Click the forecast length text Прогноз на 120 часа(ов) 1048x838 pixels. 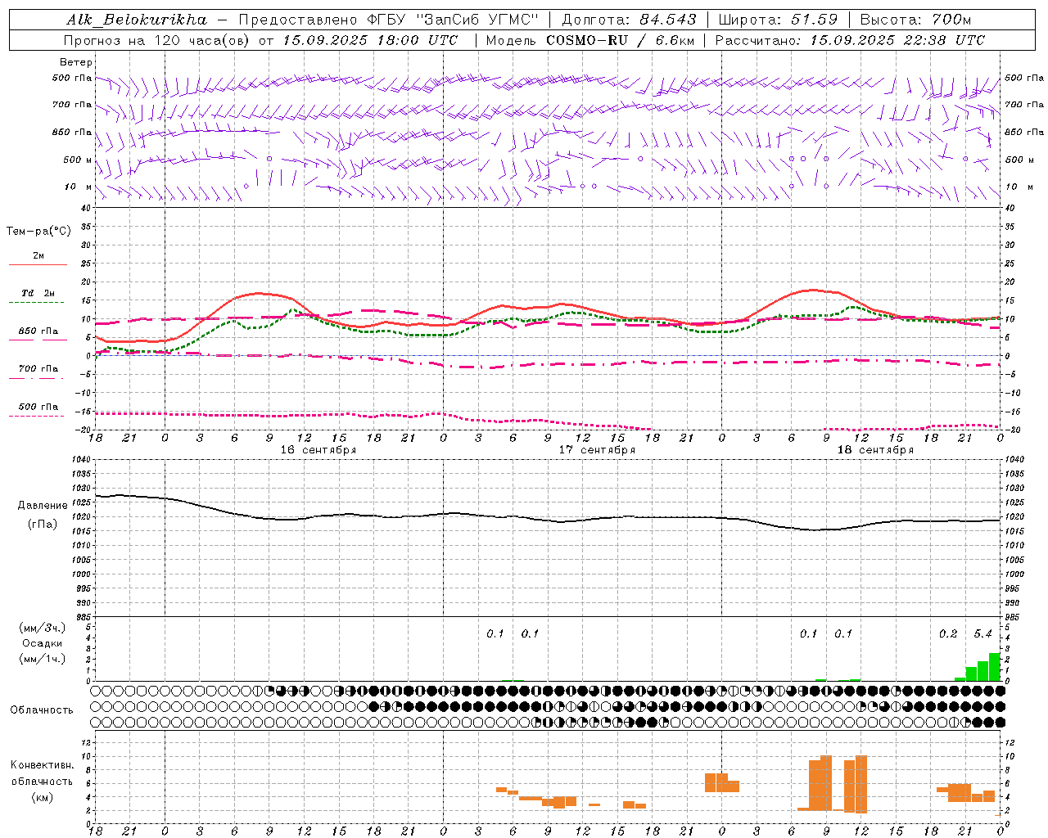pyautogui.click(x=157, y=40)
